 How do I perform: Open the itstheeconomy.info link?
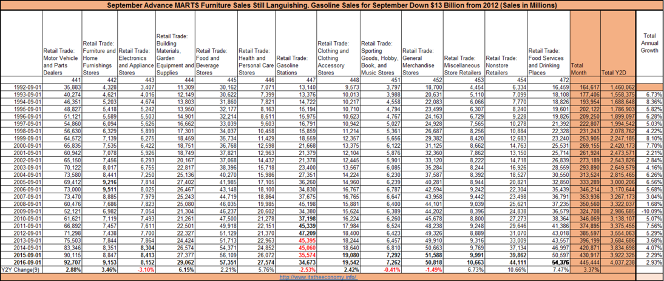pyautogui.click(x=319, y=277)
